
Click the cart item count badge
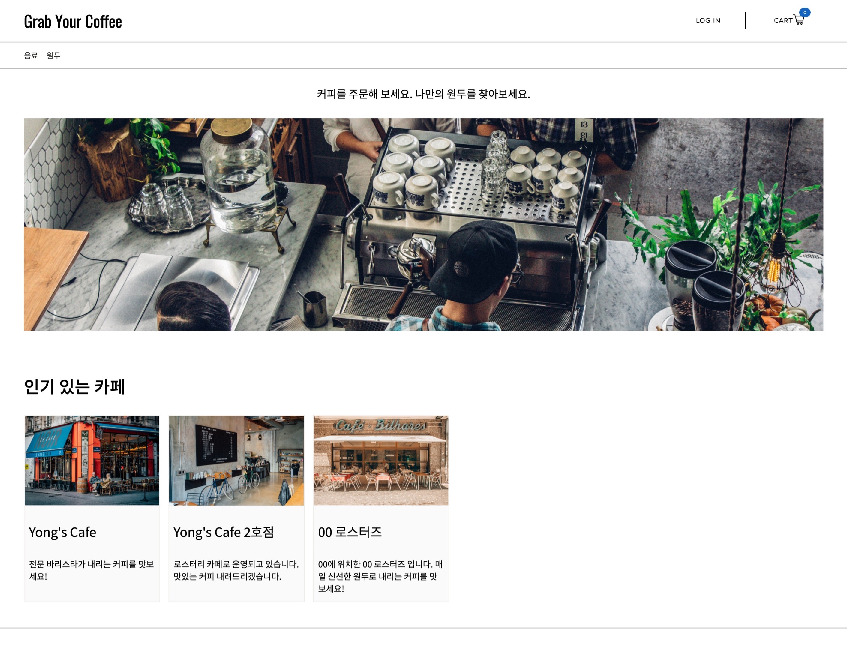click(x=805, y=12)
